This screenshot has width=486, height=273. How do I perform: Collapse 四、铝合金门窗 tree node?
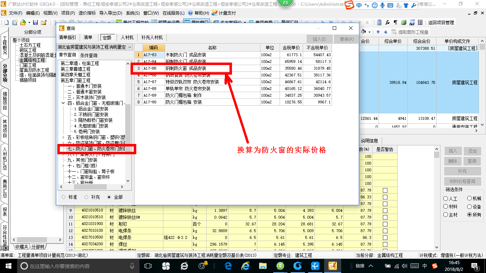coord(64,103)
